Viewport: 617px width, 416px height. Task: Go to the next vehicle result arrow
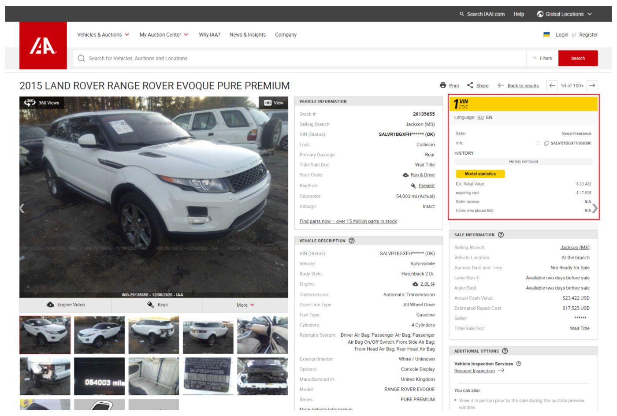coord(592,85)
